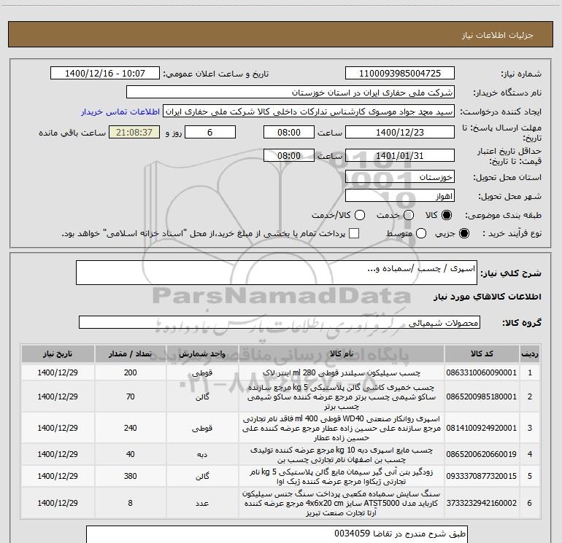Click the تعداد / مقدار column header
The width and height of the screenshot is (562, 543).
130,353
